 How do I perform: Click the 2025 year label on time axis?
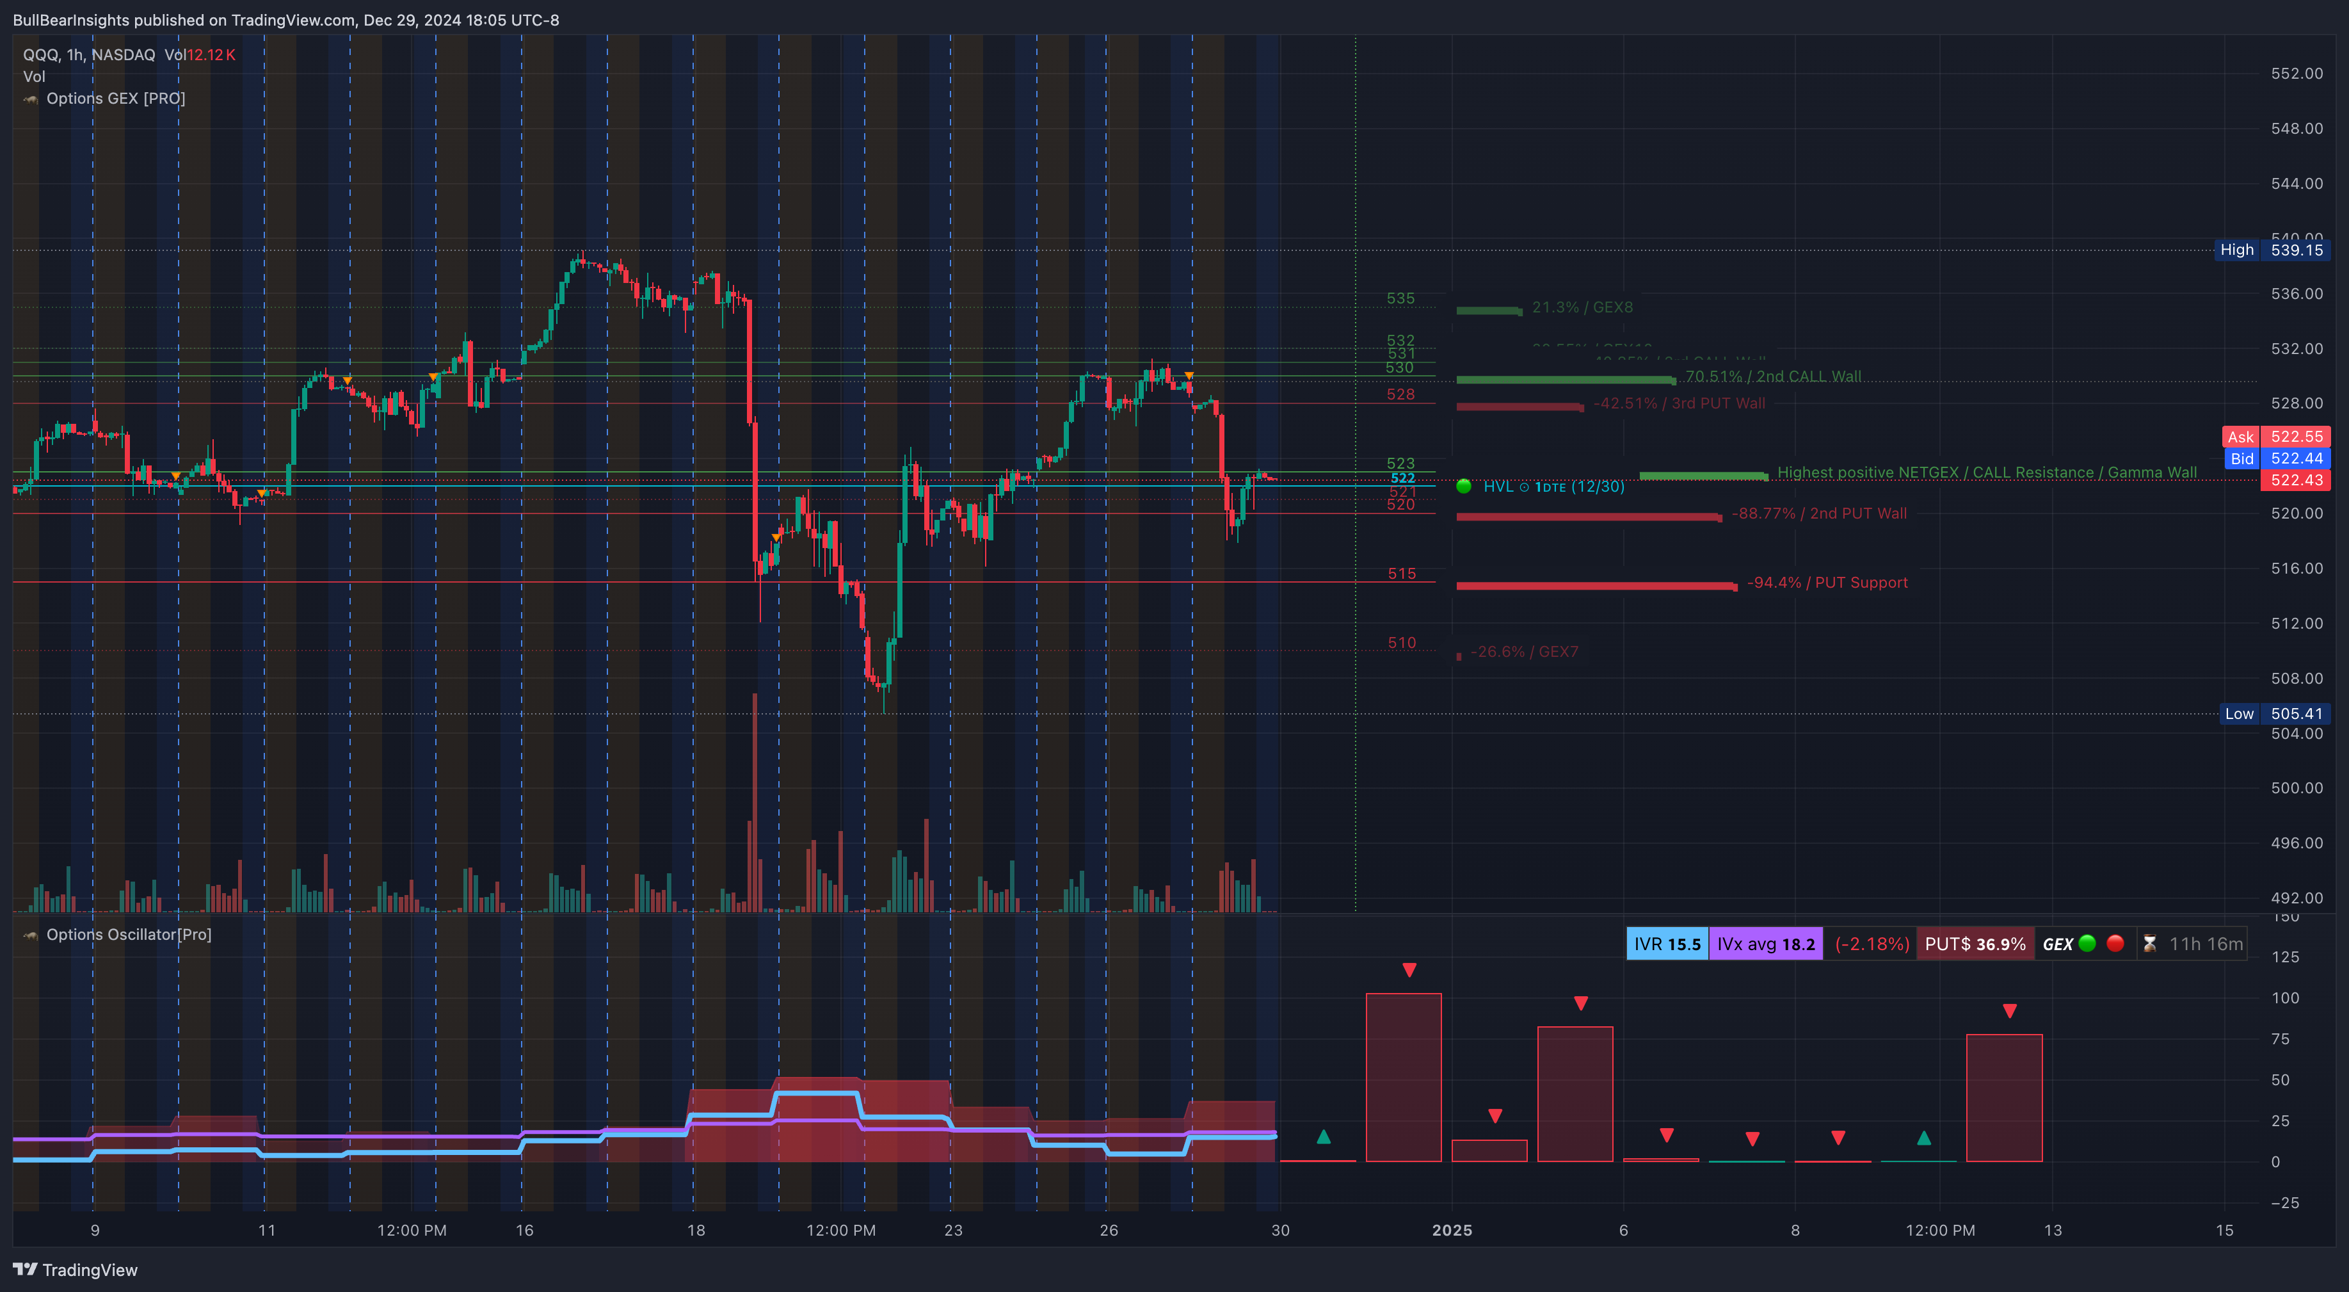(x=1452, y=1231)
